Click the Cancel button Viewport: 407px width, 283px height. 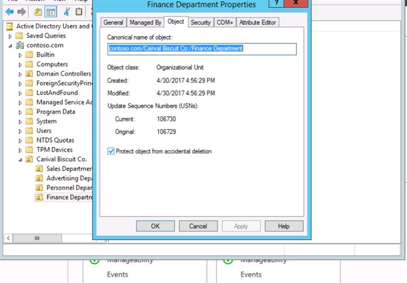pyautogui.click(x=198, y=226)
